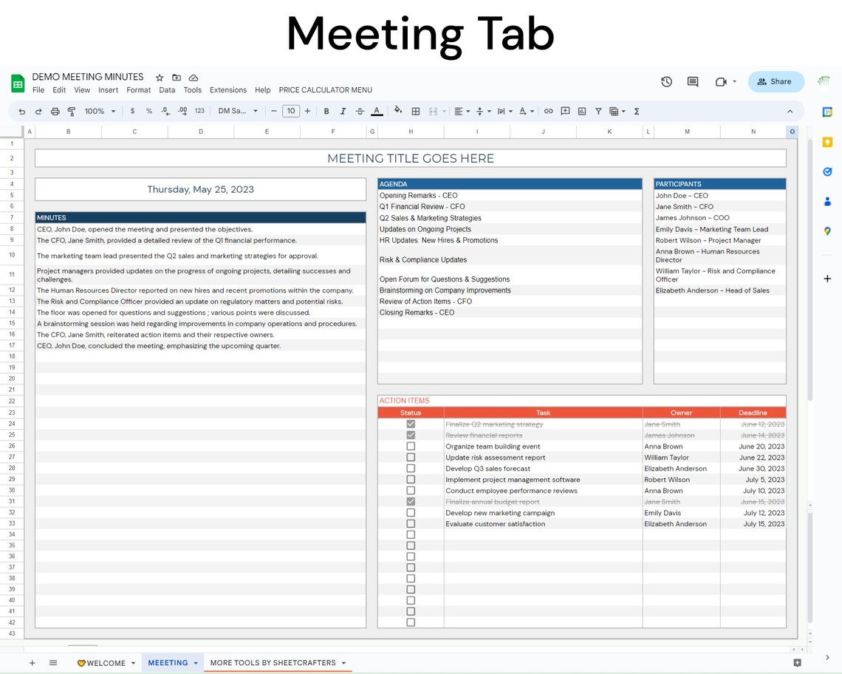842x674 pixels.
Task: Check off Organize team building event
Action: [410, 446]
